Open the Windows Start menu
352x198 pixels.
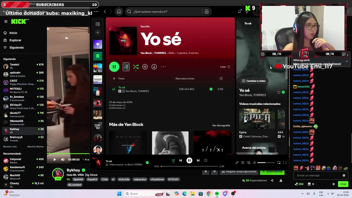click(x=119, y=194)
